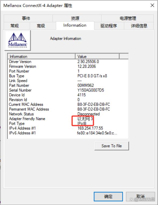Close the Mellanox ConnectX-4 Adapter properties dialog

(152, 5)
